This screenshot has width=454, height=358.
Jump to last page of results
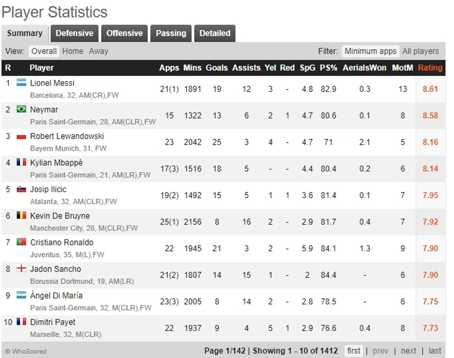point(435,351)
